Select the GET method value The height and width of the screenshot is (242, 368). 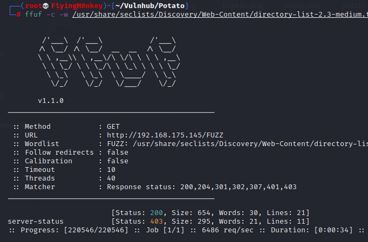coord(113,127)
